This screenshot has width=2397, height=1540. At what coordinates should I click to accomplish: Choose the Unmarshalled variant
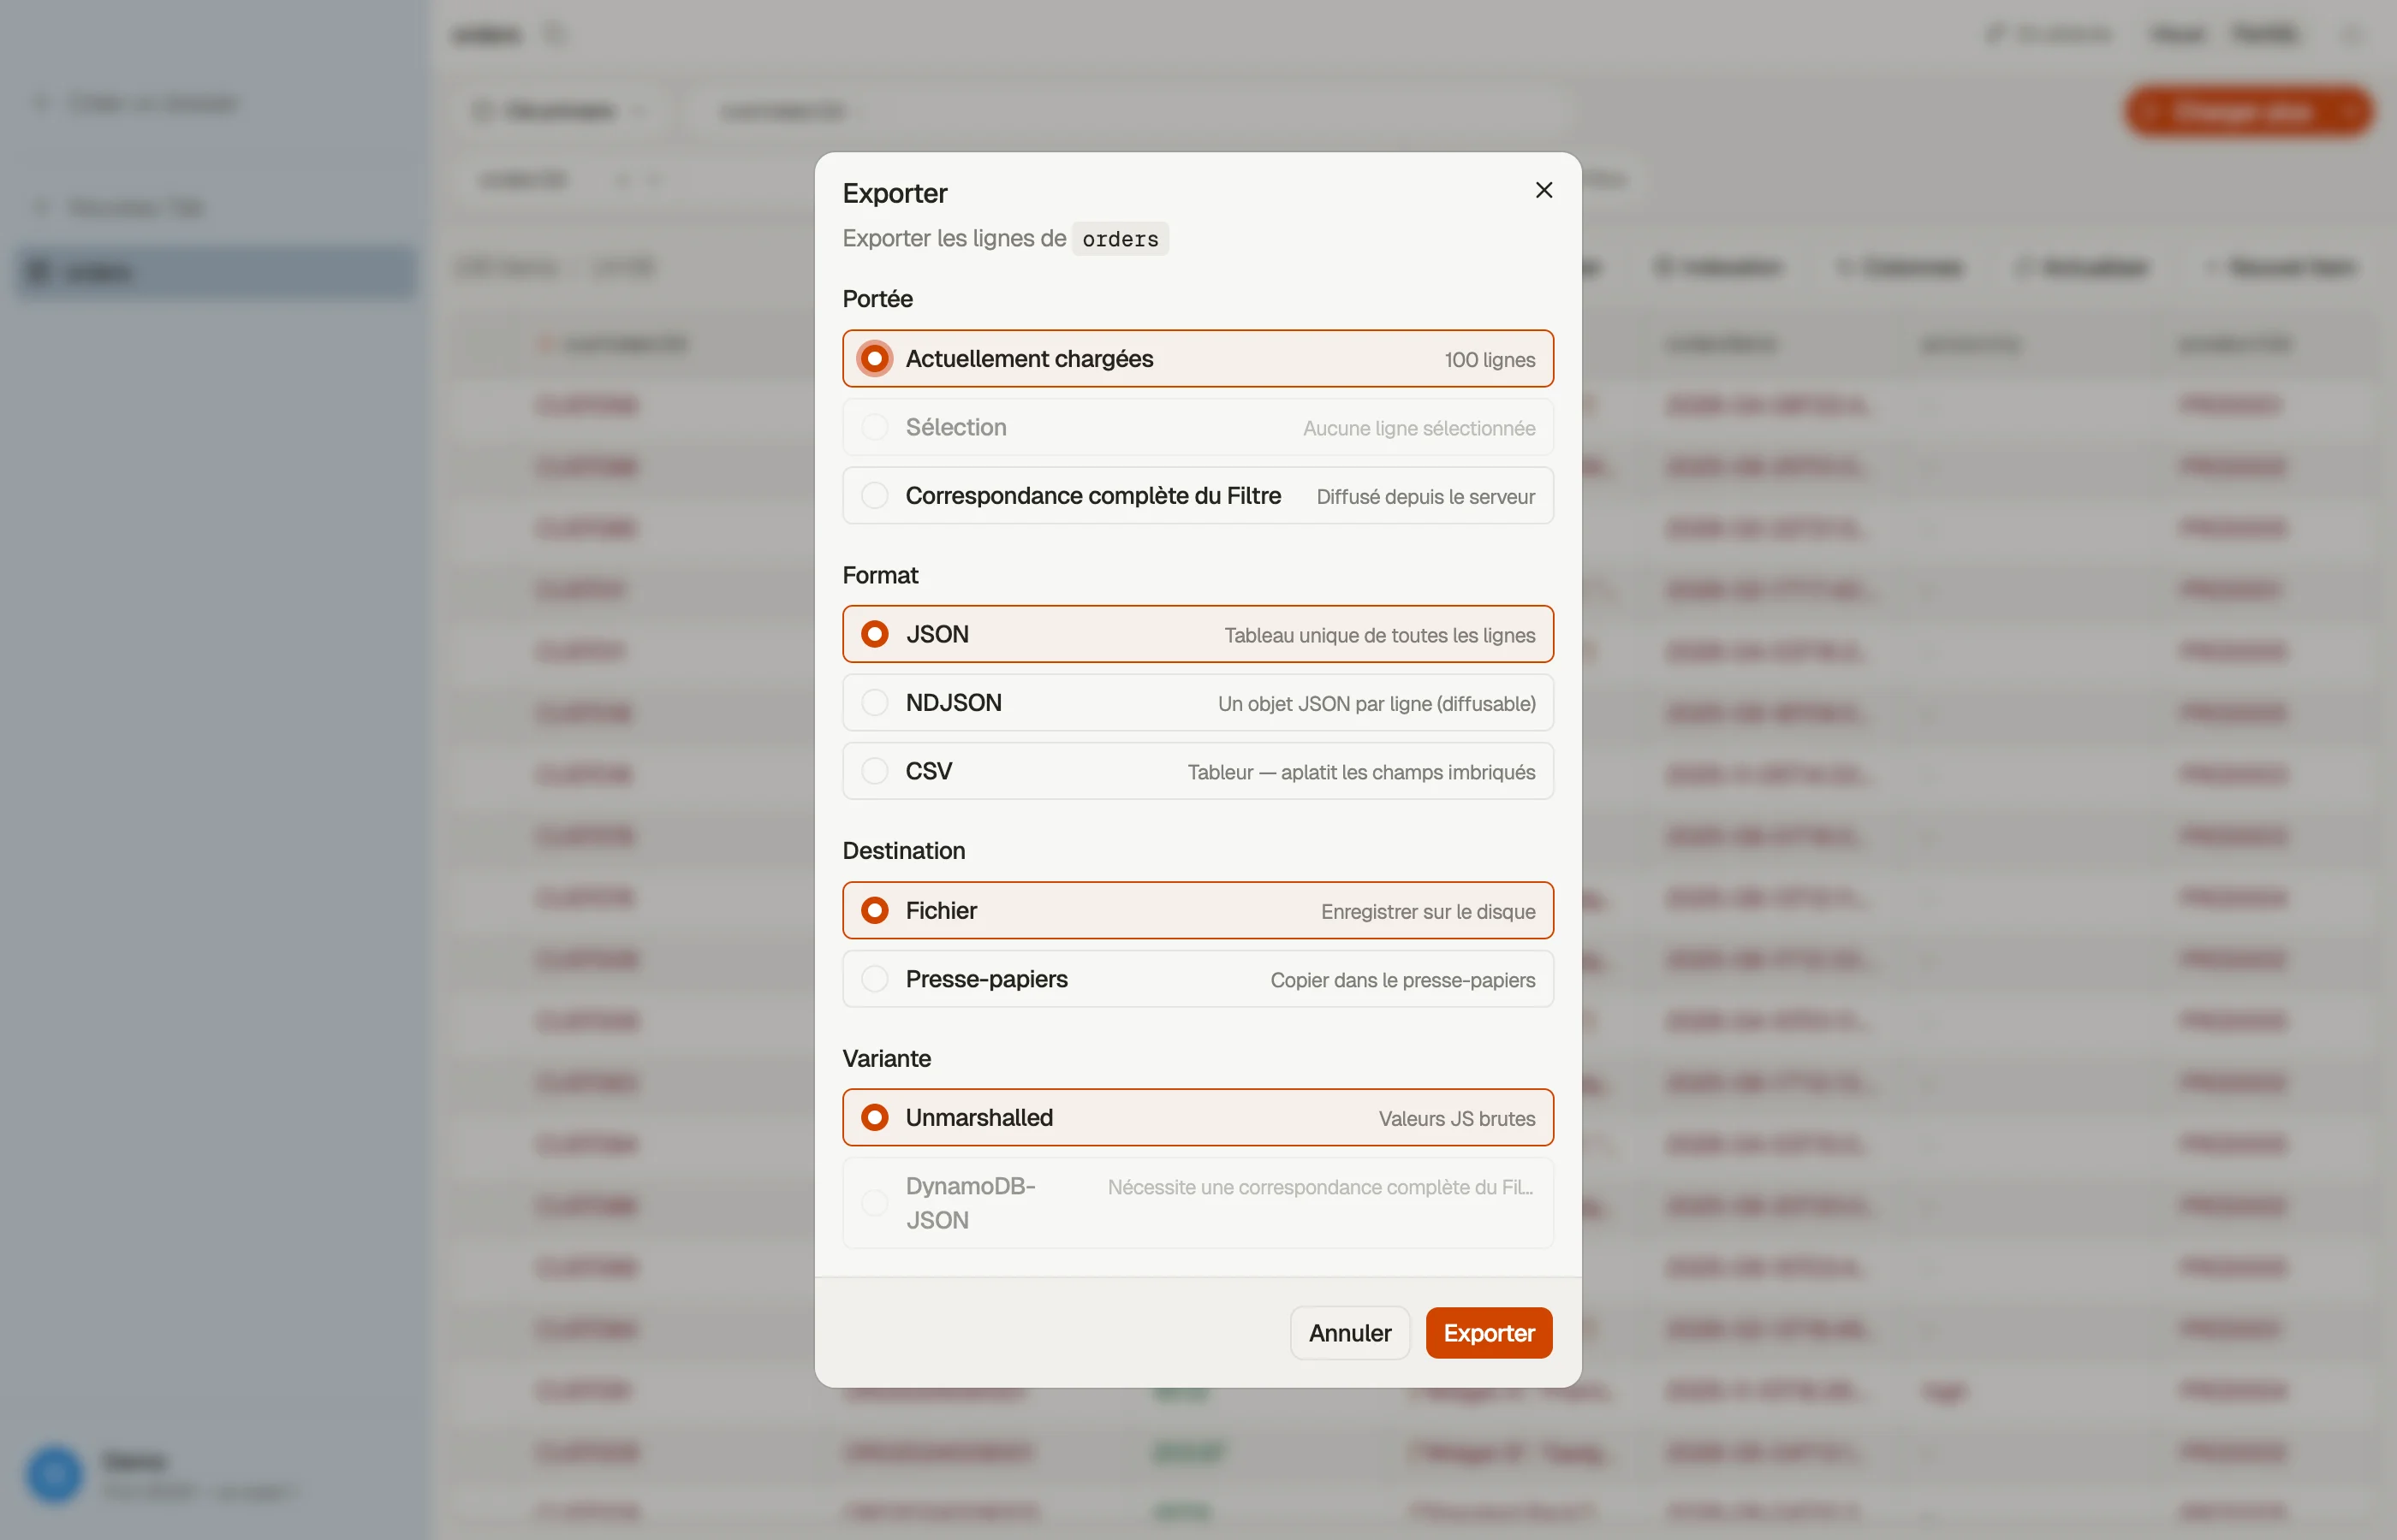(x=1198, y=1117)
